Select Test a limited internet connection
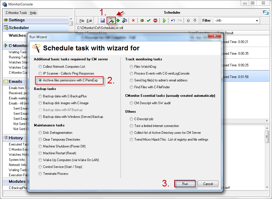This screenshot has width=272, height=199. 154,126
